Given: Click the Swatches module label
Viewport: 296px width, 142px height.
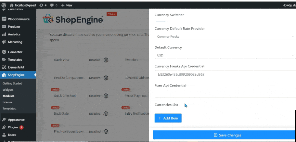Looking at the screenshot, I should pos(131,60).
